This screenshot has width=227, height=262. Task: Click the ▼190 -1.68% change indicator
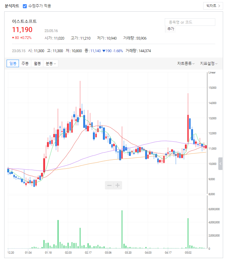tap(112, 51)
